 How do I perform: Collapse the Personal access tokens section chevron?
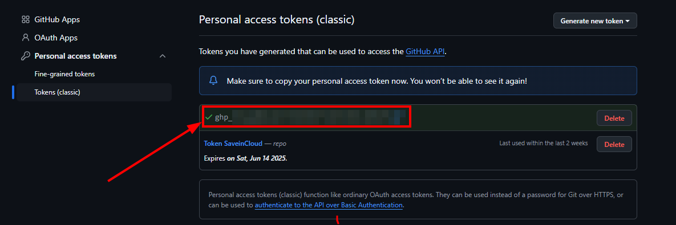coord(163,56)
